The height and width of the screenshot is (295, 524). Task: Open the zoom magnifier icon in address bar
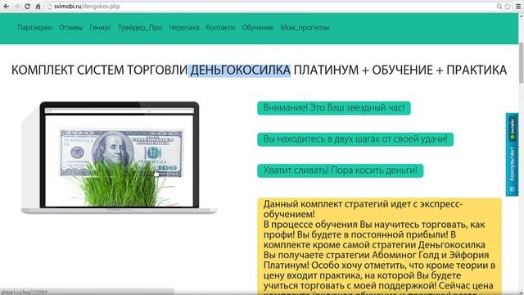[x=499, y=7]
